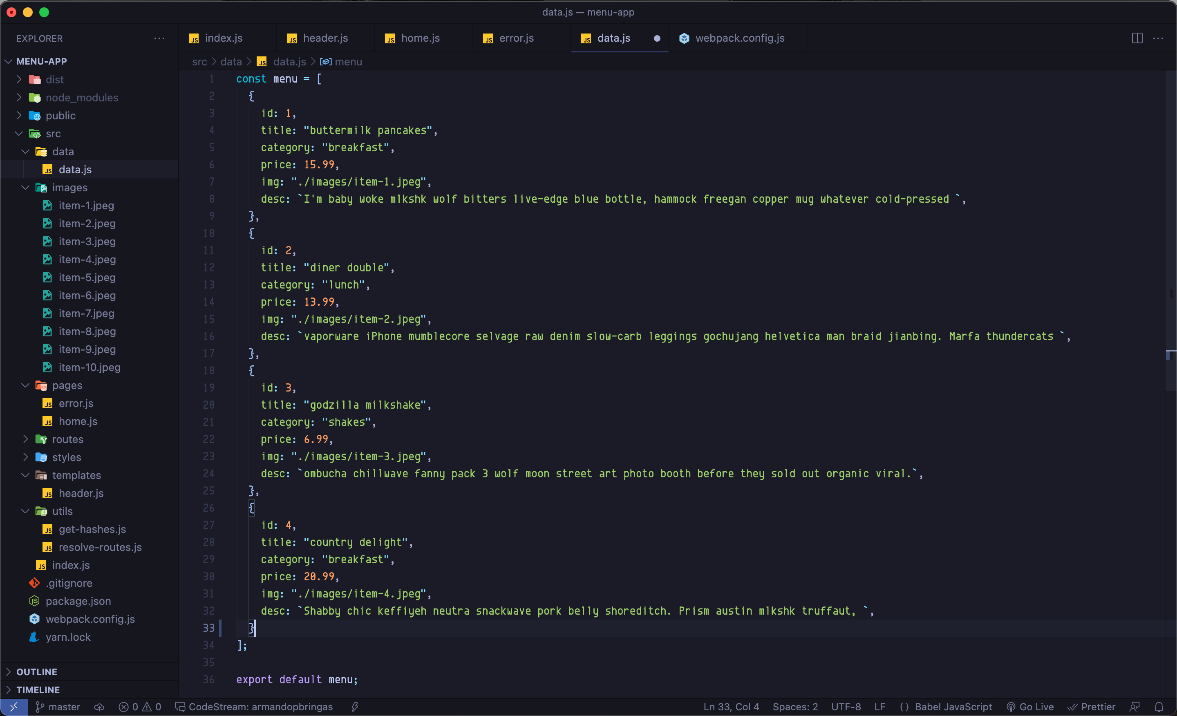
Task: Split the editor to the right
Action: click(1137, 38)
